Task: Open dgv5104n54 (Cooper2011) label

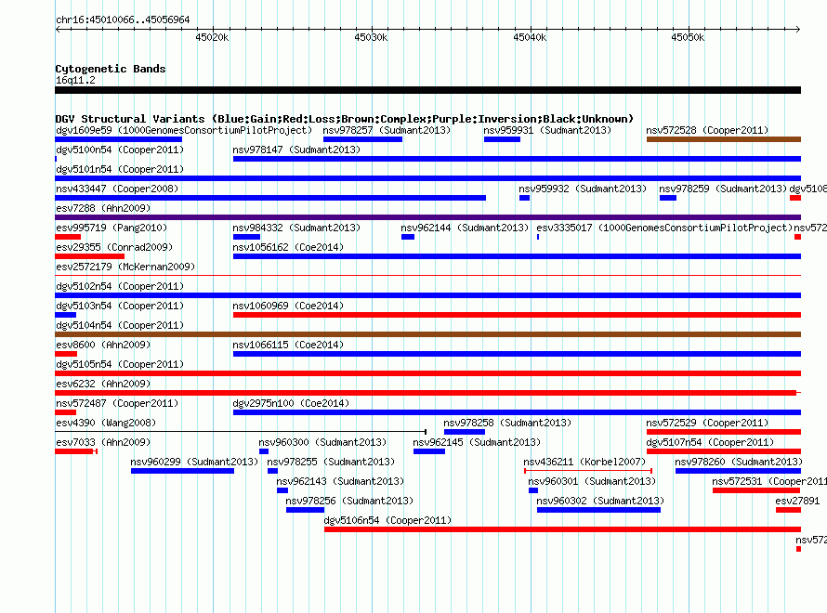Action: coord(120,325)
